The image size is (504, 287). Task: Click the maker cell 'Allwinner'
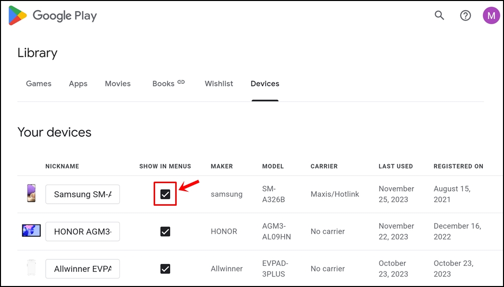226,268
